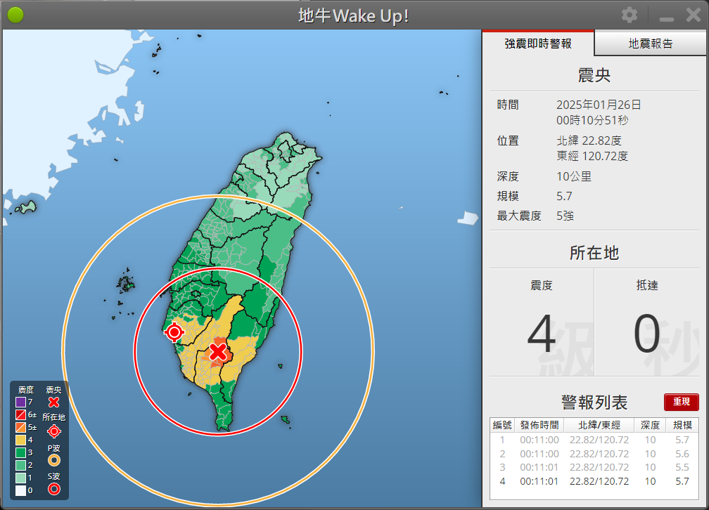Screen dimensions: 709x510
Task: Click intensity 7 purple swatch in legend
Action: coord(21,402)
